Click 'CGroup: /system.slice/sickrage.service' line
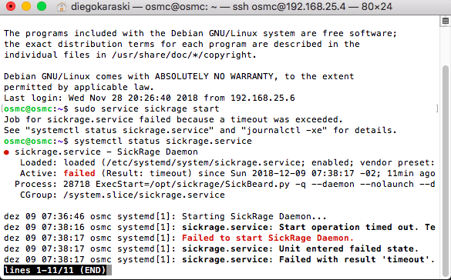451x280 pixels. point(123,195)
